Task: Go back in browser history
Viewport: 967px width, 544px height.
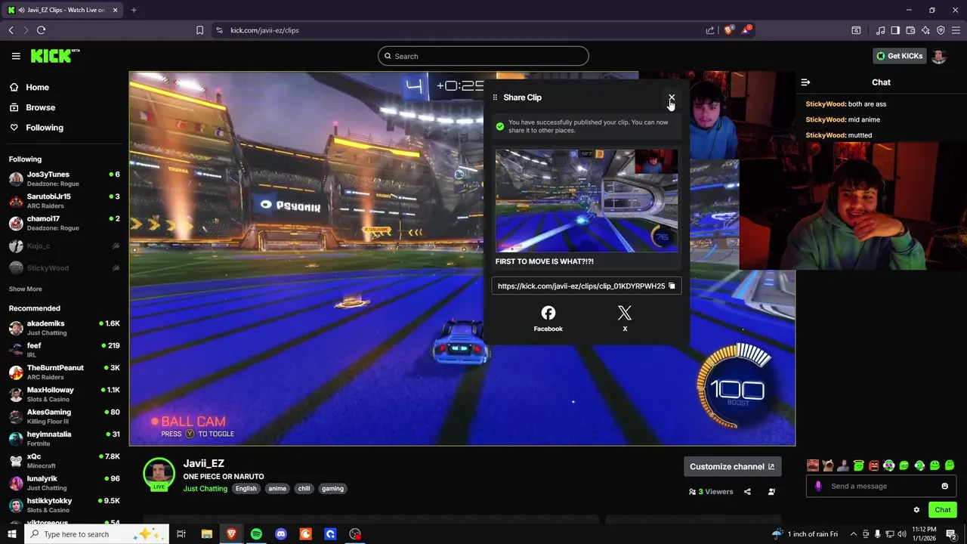Action: tap(11, 30)
